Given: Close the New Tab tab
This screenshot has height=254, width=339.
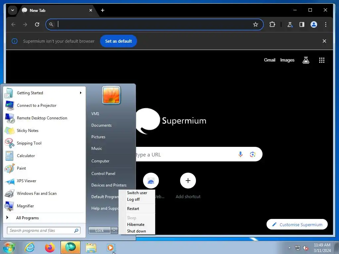Looking at the screenshot, I should tap(91, 10).
